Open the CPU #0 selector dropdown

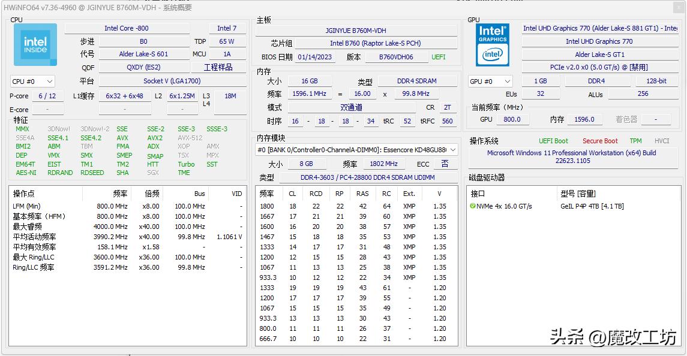(x=32, y=81)
